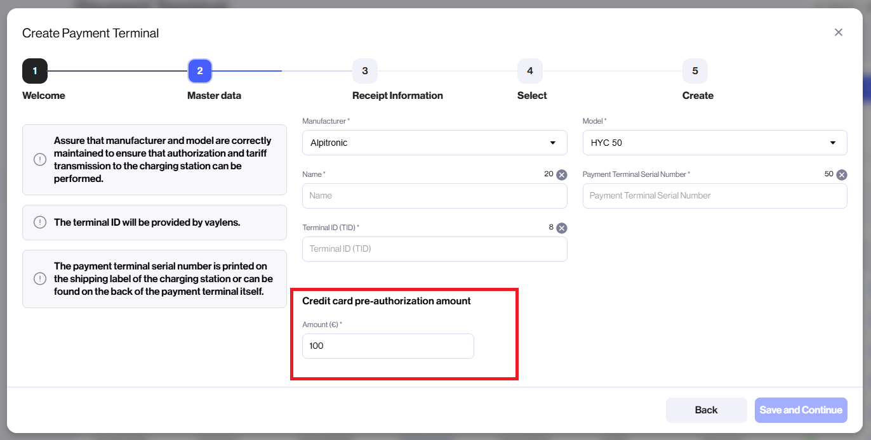Clear the Payment Terminal Serial Number field
This screenshot has height=440, width=871.
pyautogui.click(x=841, y=174)
